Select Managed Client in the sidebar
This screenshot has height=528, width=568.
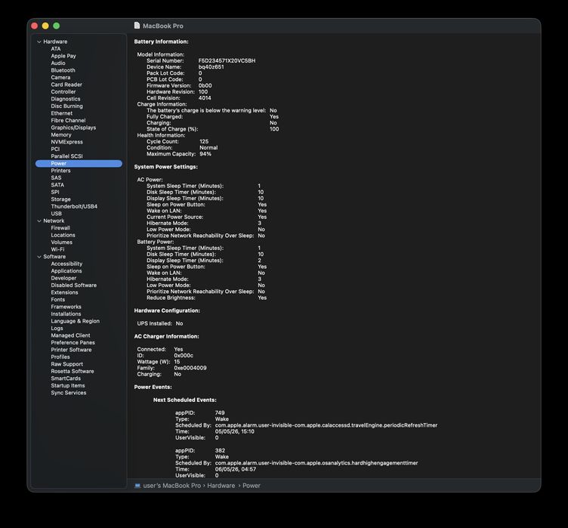coord(70,335)
